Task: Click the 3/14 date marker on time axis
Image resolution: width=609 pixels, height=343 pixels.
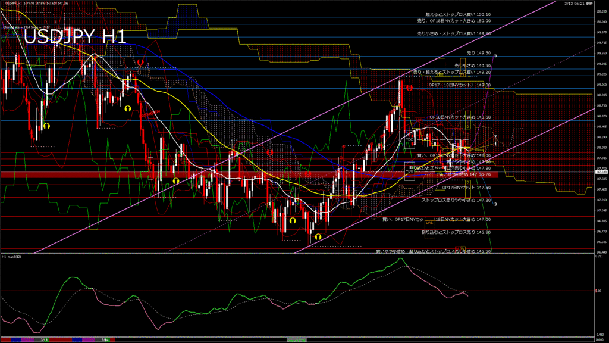Action: [x=105, y=339]
